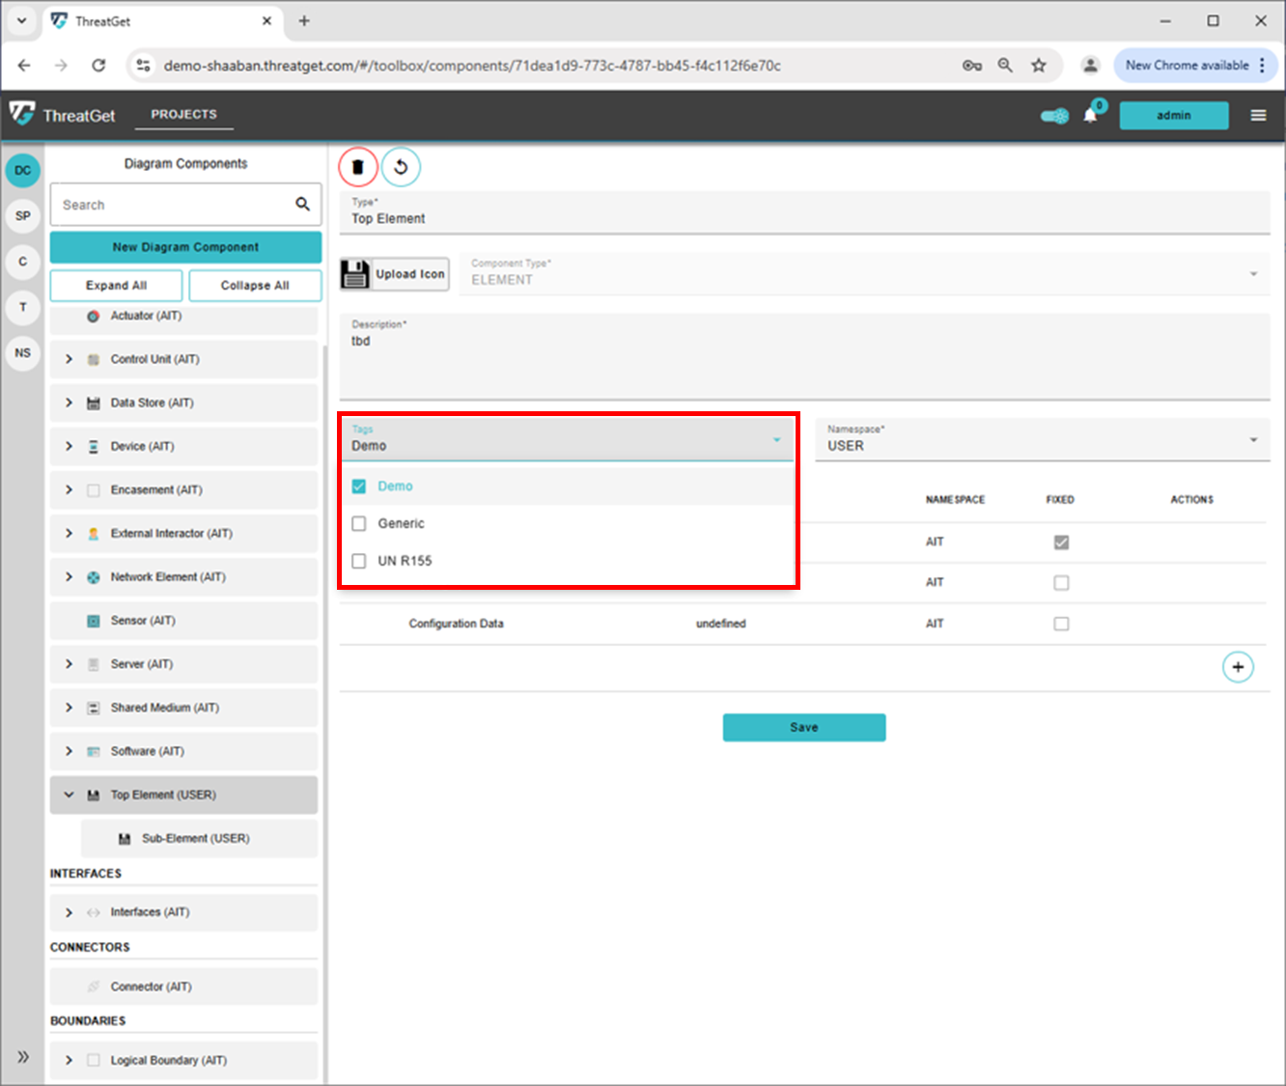Screen dimensions: 1286x1086
Task: Click the round plus add-property icon
Action: 1238,667
